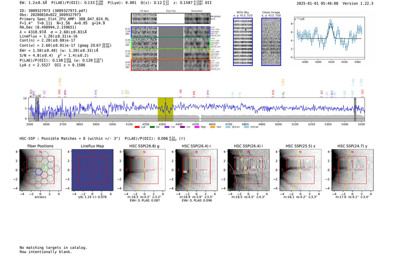
Task: Open the HSC SSP(26.8) g image
Action: pos(144,170)
